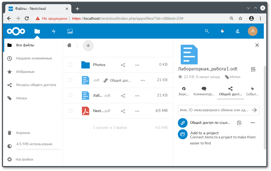The width and height of the screenshot is (271, 171).
Task: Click the search magnifier in Nextcloud header
Action: pyautogui.click(x=207, y=31)
